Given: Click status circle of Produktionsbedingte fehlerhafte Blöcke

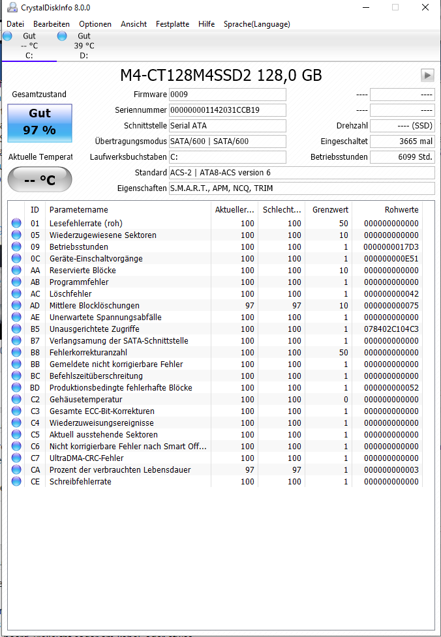Looking at the screenshot, I should pyautogui.click(x=16, y=387).
